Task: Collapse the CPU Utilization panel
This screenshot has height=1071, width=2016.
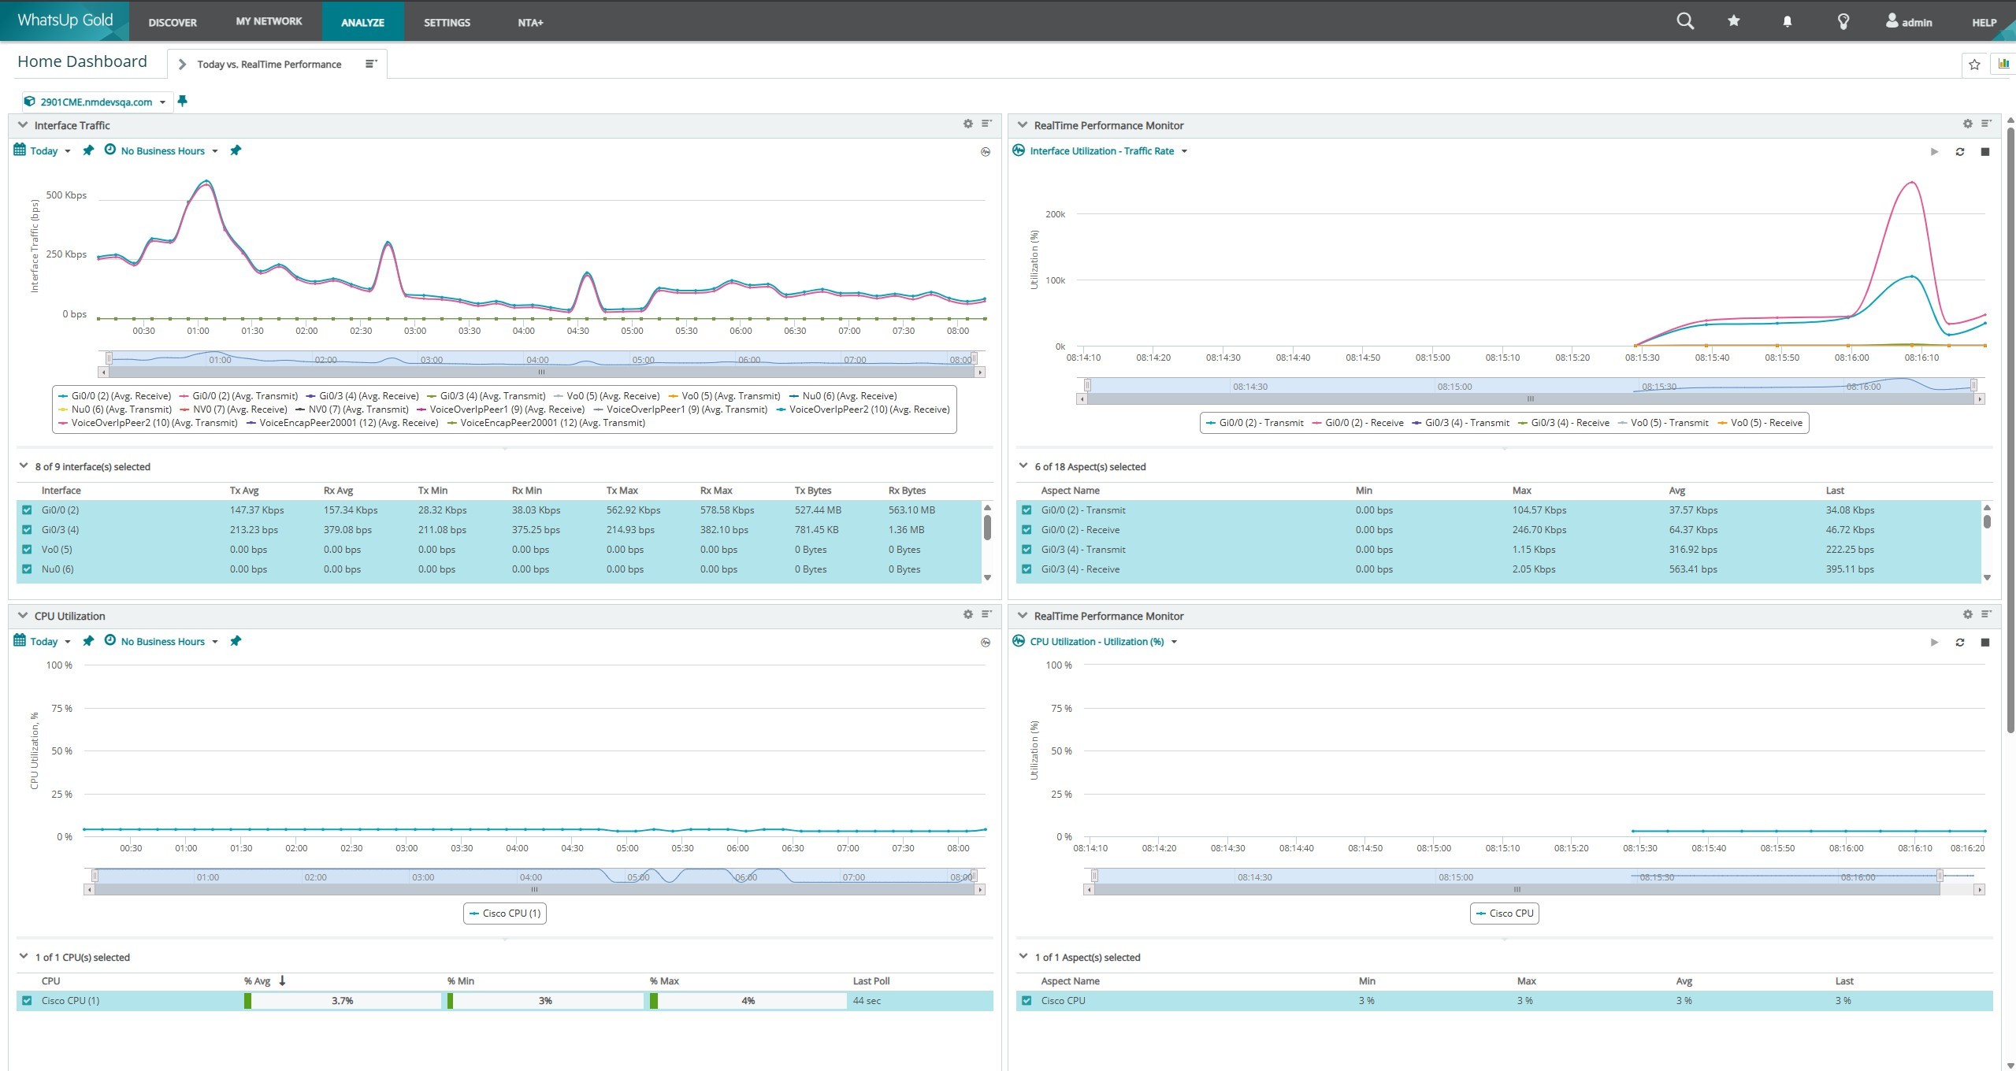Action: point(23,616)
